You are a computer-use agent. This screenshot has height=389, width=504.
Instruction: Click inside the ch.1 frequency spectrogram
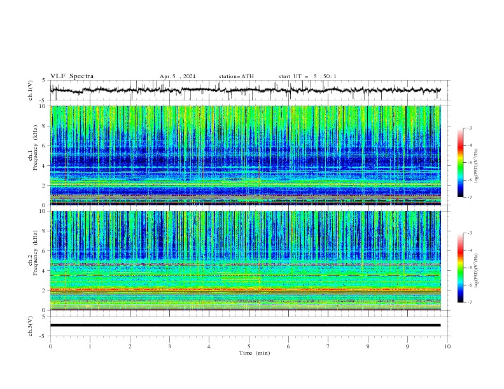[x=245, y=155]
